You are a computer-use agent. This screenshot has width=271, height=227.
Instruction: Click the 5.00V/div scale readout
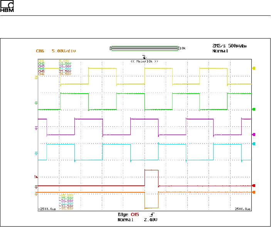point(64,51)
